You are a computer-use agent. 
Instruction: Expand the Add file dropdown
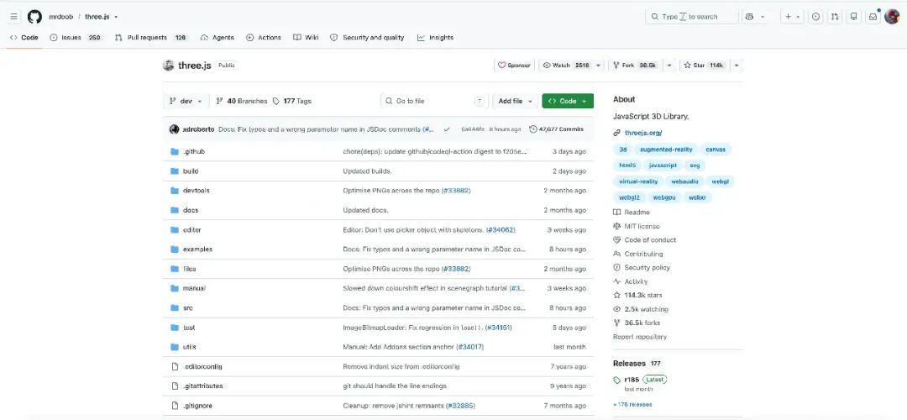point(515,101)
